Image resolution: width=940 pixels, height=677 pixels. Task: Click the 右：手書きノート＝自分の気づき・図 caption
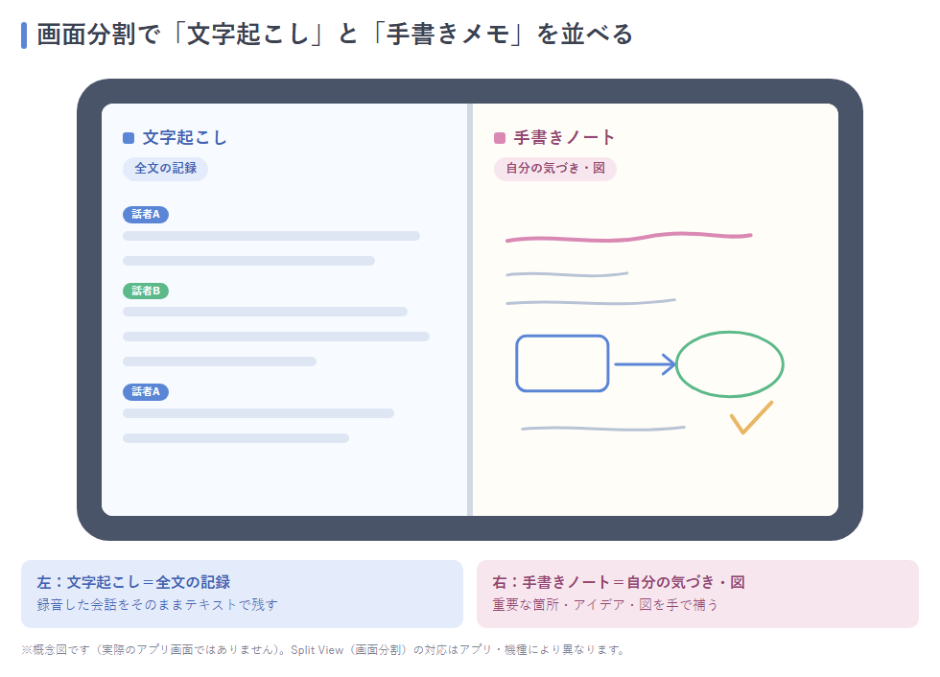coord(619,582)
